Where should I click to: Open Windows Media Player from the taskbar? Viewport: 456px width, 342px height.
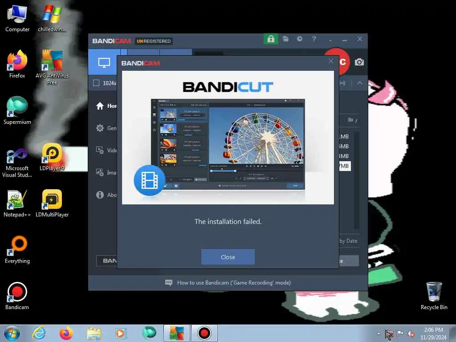121,333
